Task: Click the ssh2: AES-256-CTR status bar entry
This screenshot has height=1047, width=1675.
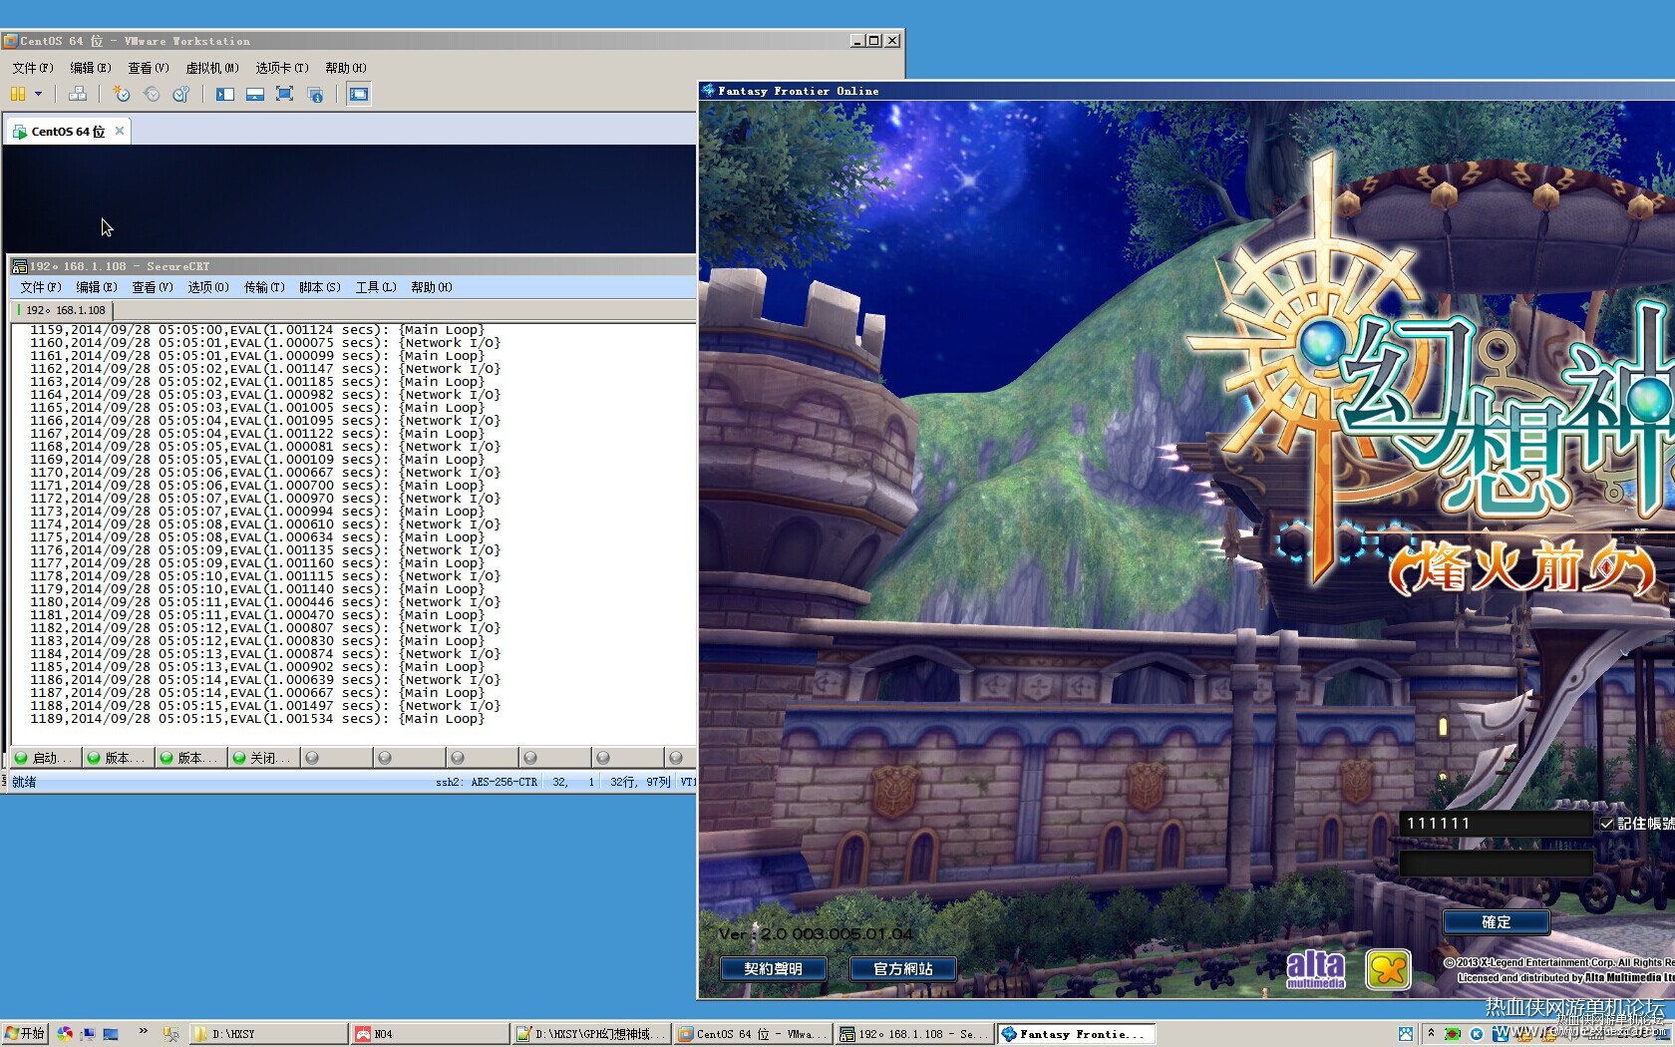Action: [x=487, y=783]
